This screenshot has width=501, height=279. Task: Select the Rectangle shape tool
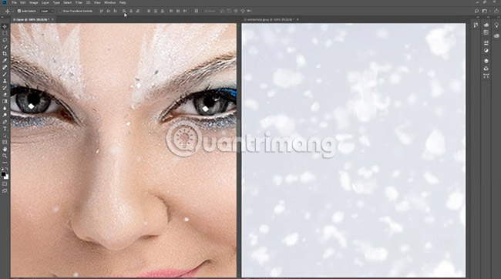click(5, 143)
